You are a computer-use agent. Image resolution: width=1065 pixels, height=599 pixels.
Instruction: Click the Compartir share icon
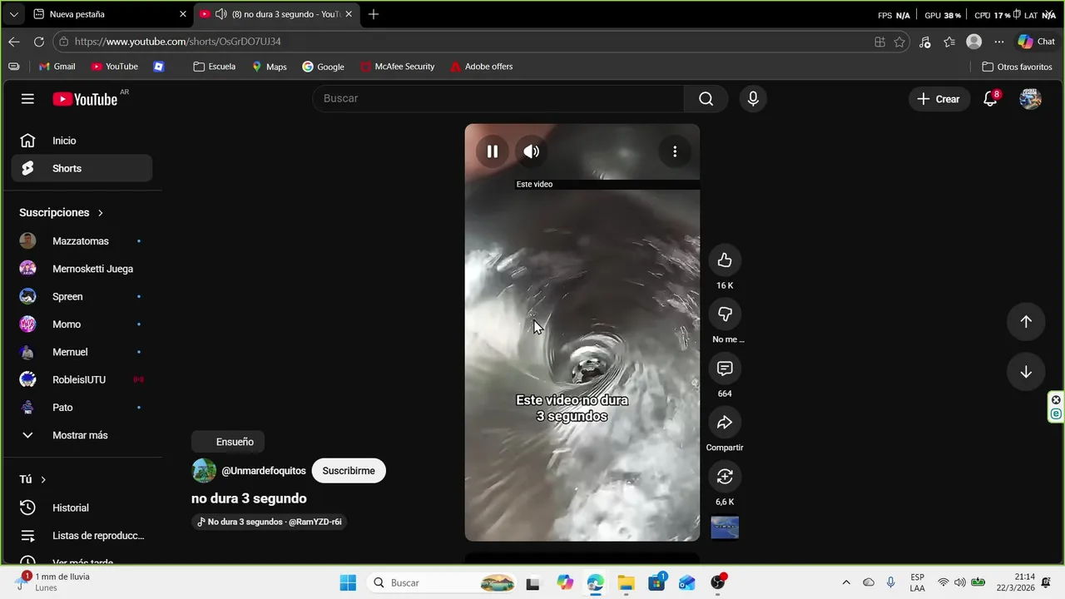725,423
